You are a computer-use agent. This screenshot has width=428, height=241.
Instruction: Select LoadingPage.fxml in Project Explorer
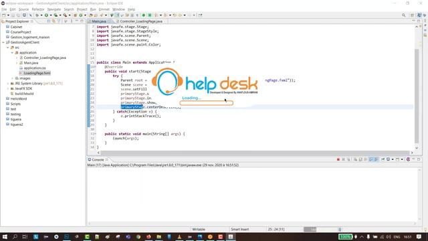[x=37, y=73]
